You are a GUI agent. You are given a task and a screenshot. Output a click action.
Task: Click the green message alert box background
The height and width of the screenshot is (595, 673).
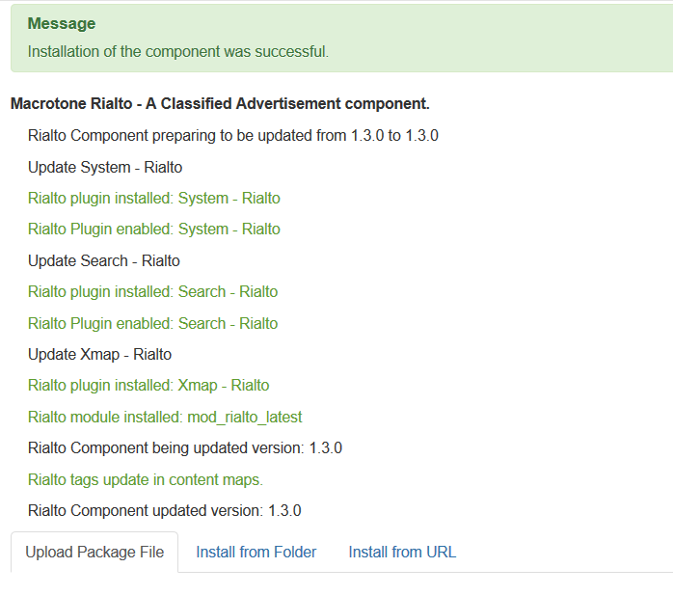pos(501,37)
